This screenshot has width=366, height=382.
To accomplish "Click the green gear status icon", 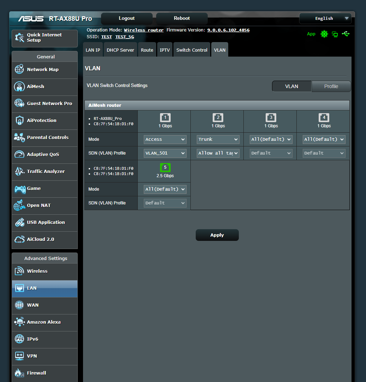I will coord(324,34).
